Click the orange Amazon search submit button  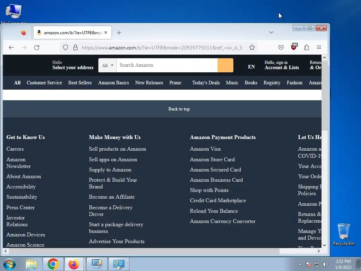[x=225, y=65]
